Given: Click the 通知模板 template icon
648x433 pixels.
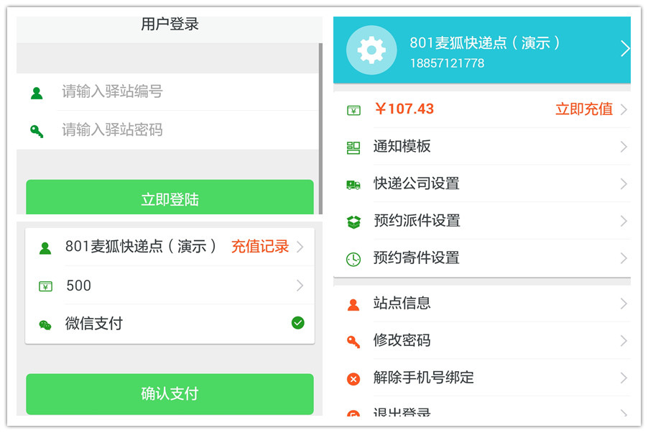Looking at the screenshot, I should click(x=353, y=147).
